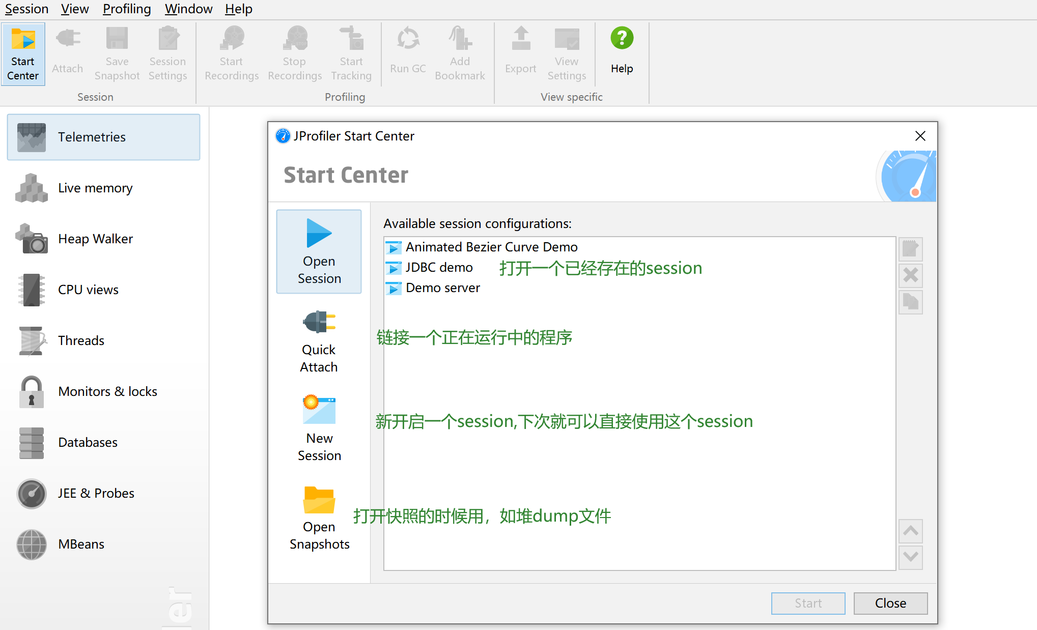
Task: Open the MBeans section
Action: click(x=103, y=544)
